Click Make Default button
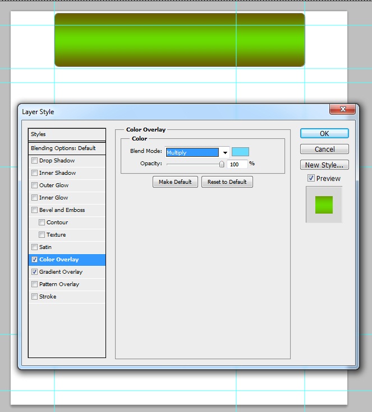 pyautogui.click(x=175, y=182)
